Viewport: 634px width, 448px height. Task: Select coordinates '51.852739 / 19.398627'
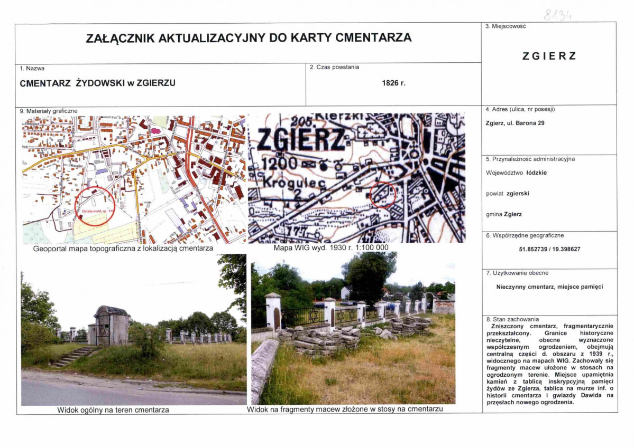[x=549, y=250]
